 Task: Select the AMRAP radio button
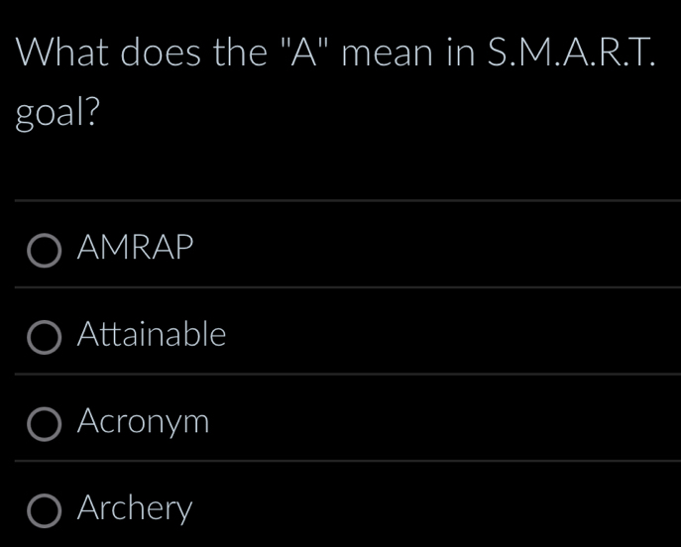coord(44,252)
